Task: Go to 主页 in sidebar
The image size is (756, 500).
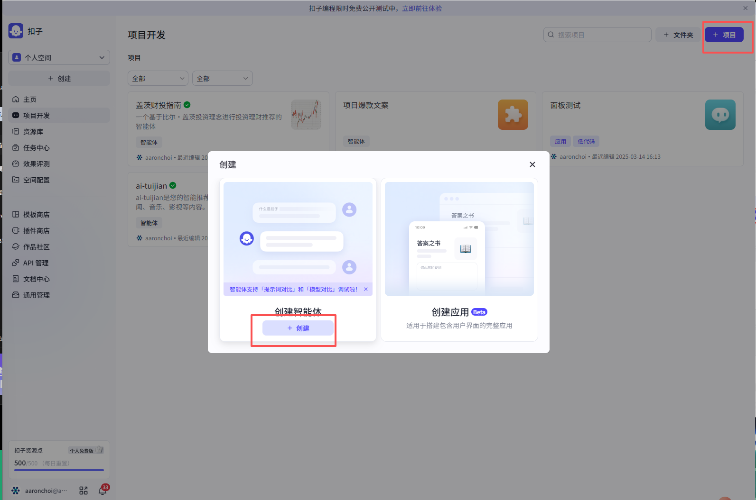Action: [x=59, y=99]
